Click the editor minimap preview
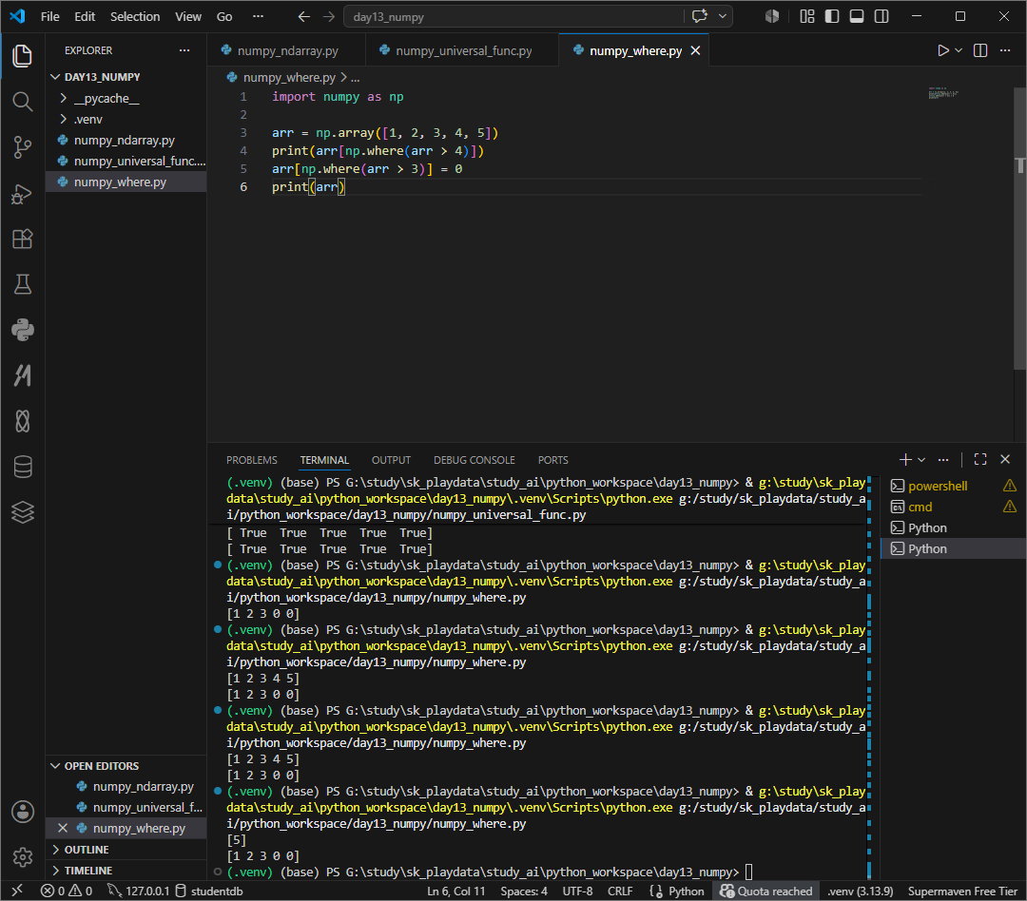Image resolution: width=1027 pixels, height=901 pixels. [x=943, y=94]
